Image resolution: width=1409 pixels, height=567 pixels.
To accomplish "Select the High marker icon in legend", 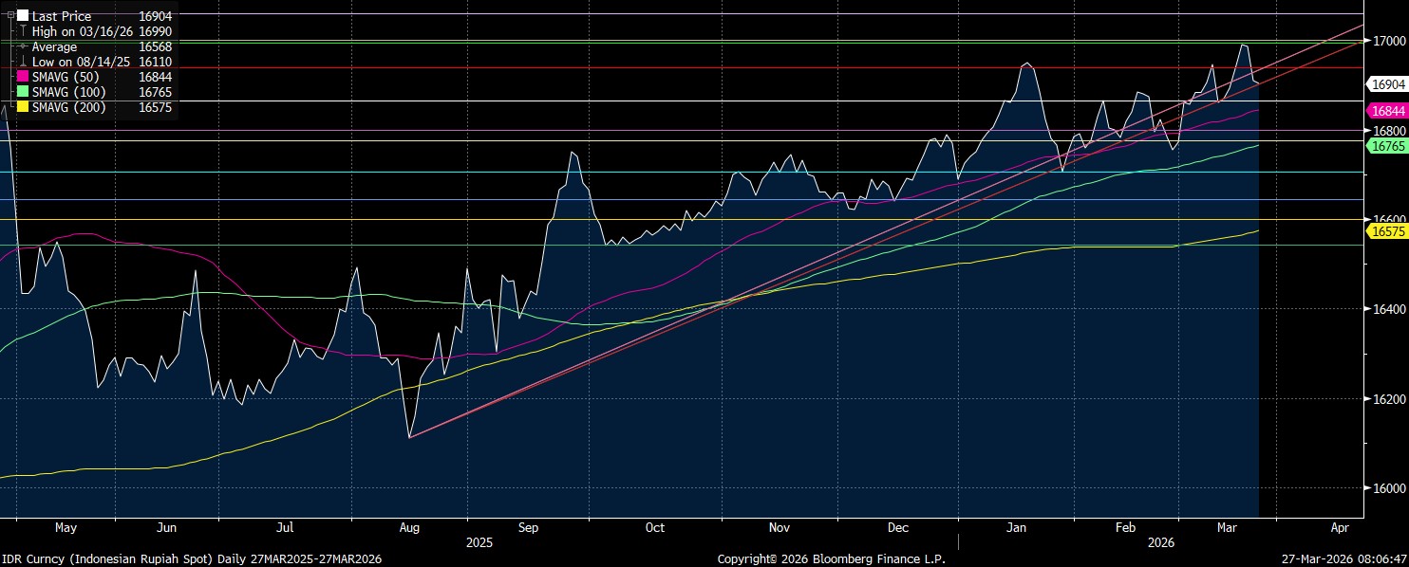I will click(23, 31).
